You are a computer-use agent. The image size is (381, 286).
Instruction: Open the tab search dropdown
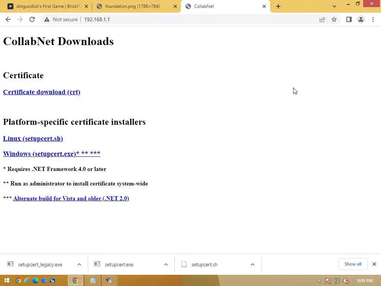click(334, 6)
